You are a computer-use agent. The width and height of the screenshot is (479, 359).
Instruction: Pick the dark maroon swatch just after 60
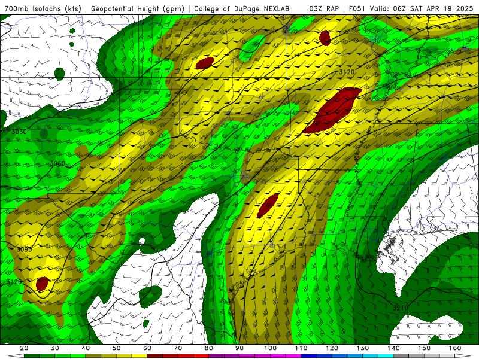click(155, 356)
